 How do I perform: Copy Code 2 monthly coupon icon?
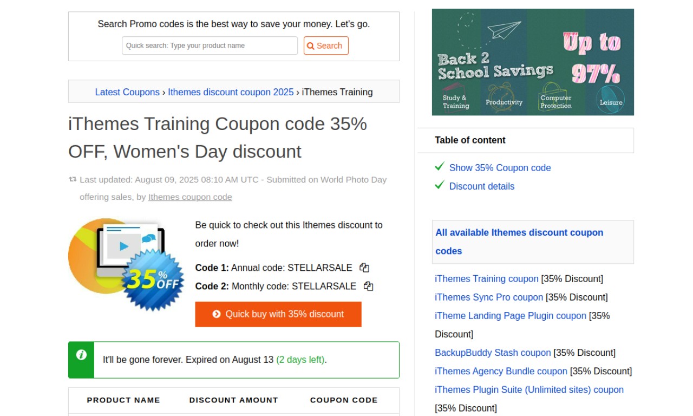pos(369,286)
